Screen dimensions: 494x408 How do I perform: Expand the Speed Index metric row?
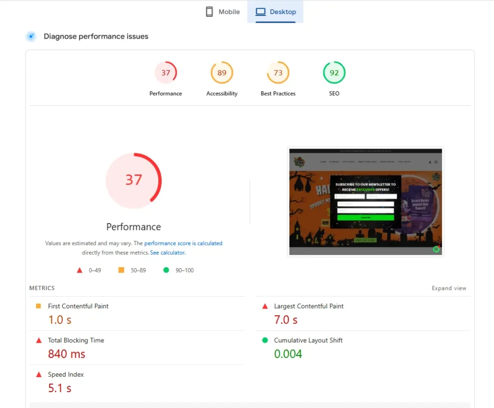coord(66,374)
